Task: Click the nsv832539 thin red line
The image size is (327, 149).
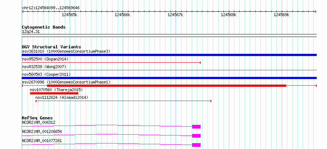Action: tap(169, 70)
